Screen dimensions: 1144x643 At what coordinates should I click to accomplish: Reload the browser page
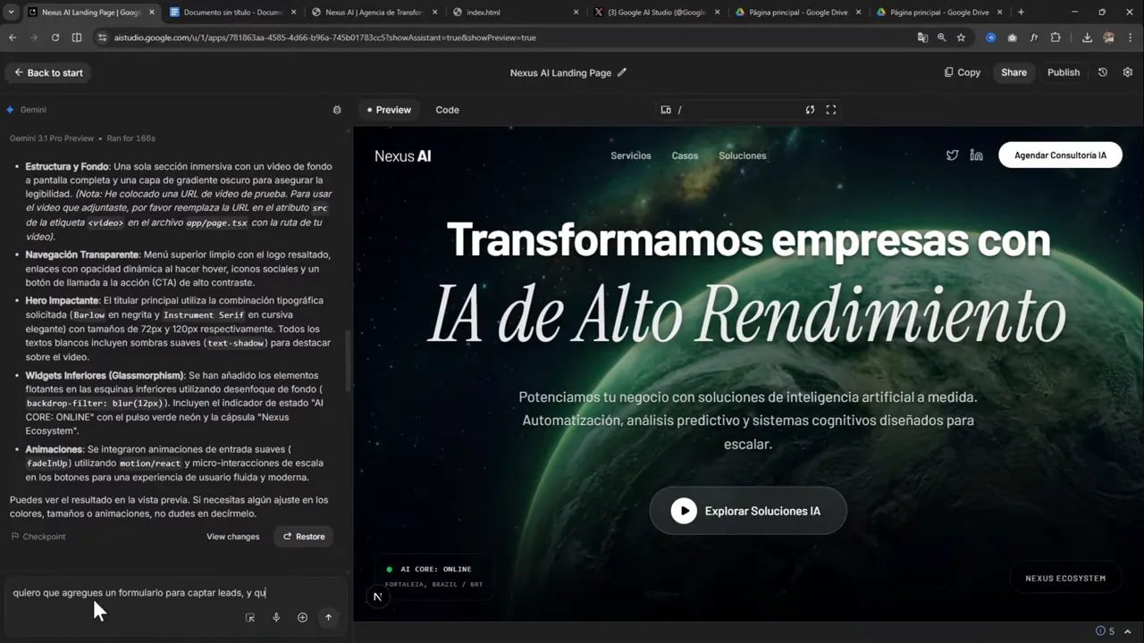pyautogui.click(x=55, y=38)
